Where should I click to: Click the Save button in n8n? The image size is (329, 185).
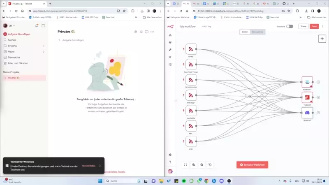[314, 26]
